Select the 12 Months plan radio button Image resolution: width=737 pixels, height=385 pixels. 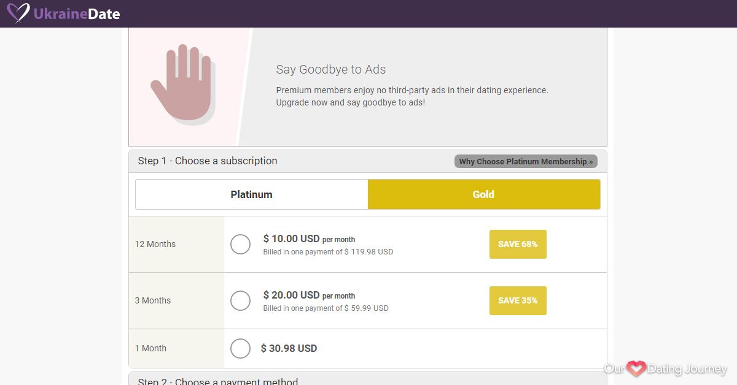240,244
